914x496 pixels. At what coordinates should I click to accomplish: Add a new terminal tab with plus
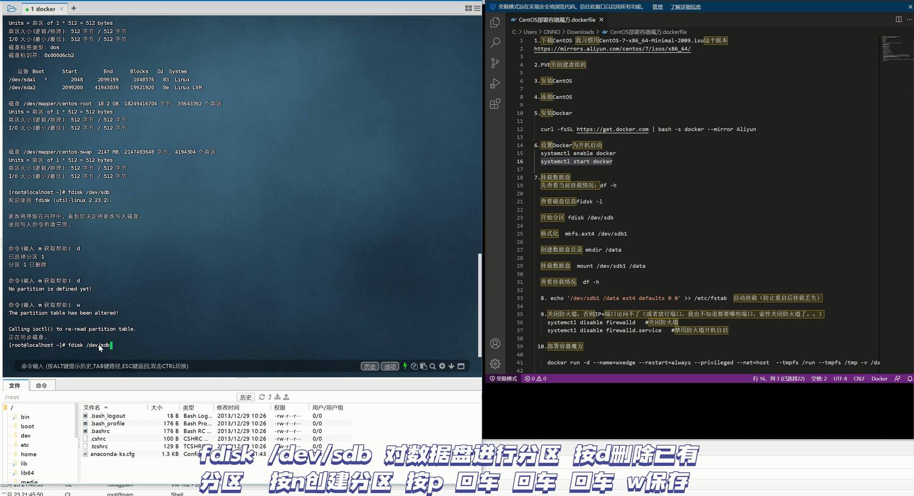tap(74, 8)
